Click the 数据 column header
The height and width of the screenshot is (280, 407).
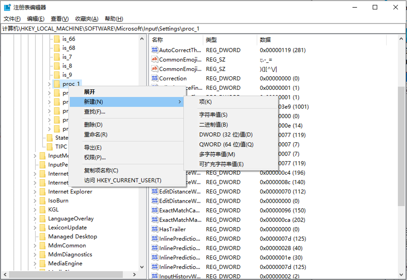[265, 40]
